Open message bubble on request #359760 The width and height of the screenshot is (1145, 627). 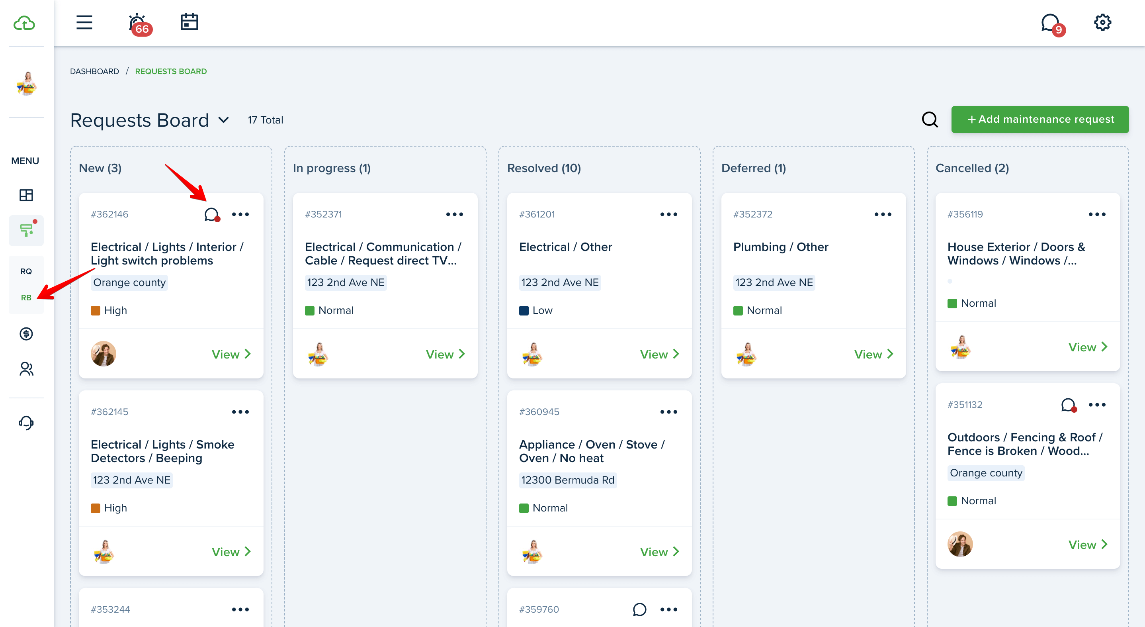pyautogui.click(x=639, y=609)
